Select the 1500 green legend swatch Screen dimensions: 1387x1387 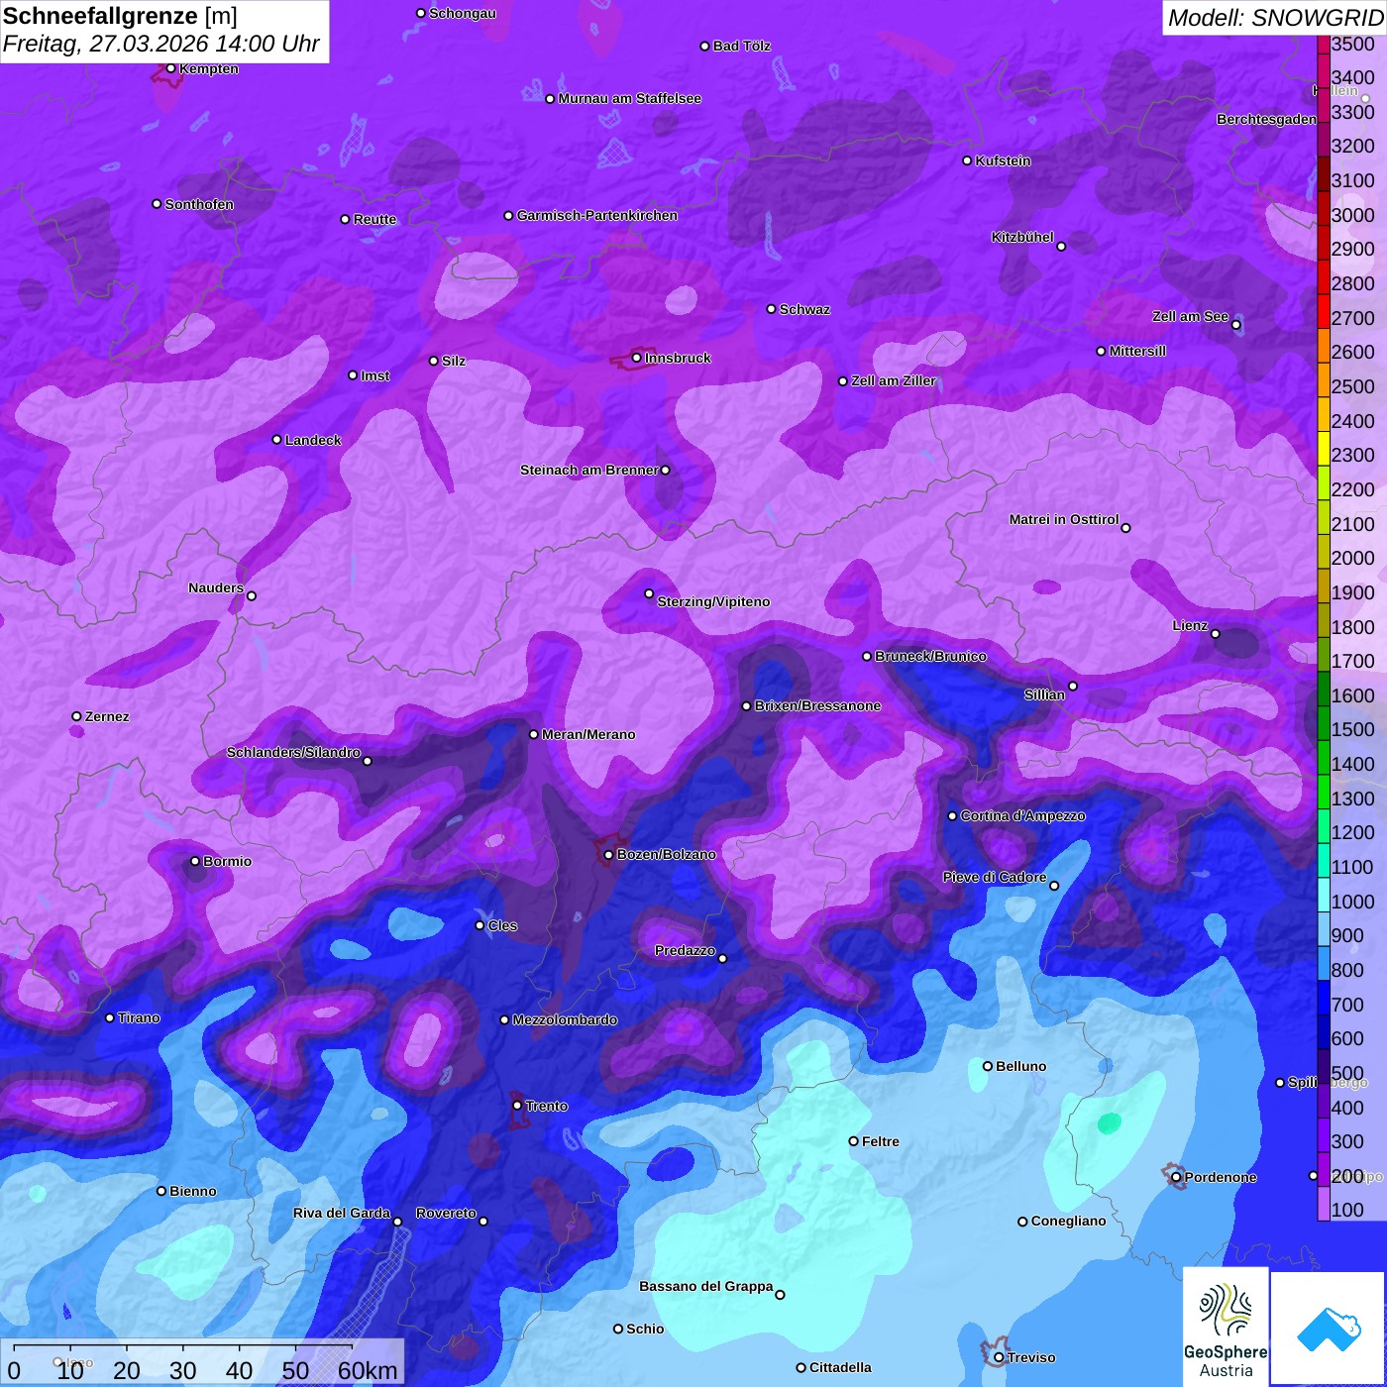pyautogui.click(x=1324, y=722)
